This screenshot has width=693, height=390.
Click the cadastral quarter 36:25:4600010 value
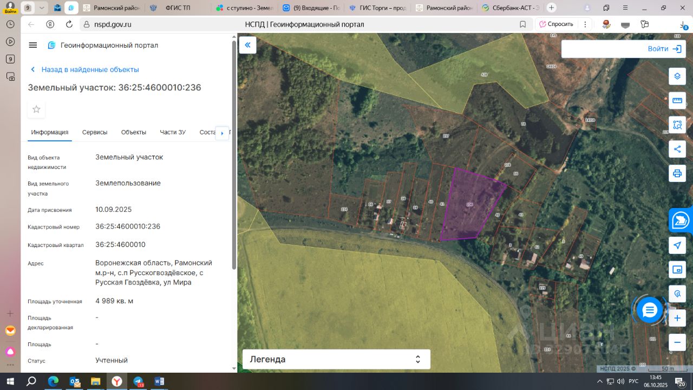(x=120, y=244)
